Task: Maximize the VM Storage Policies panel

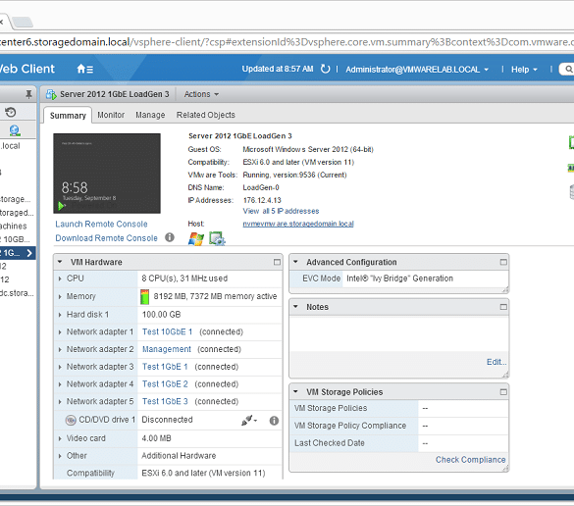Action: (x=503, y=392)
